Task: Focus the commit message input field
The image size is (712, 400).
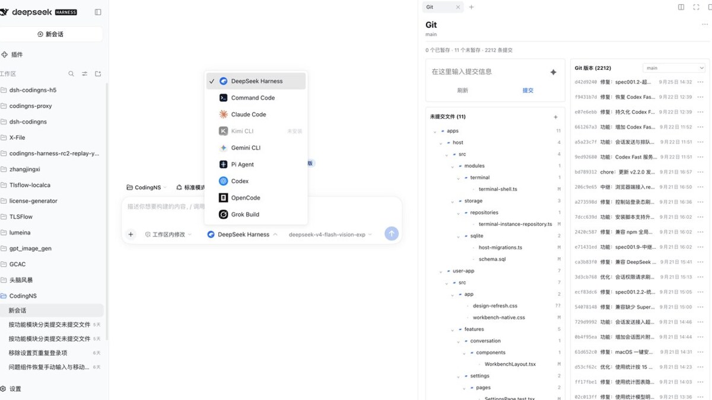Action: click(x=487, y=72)
